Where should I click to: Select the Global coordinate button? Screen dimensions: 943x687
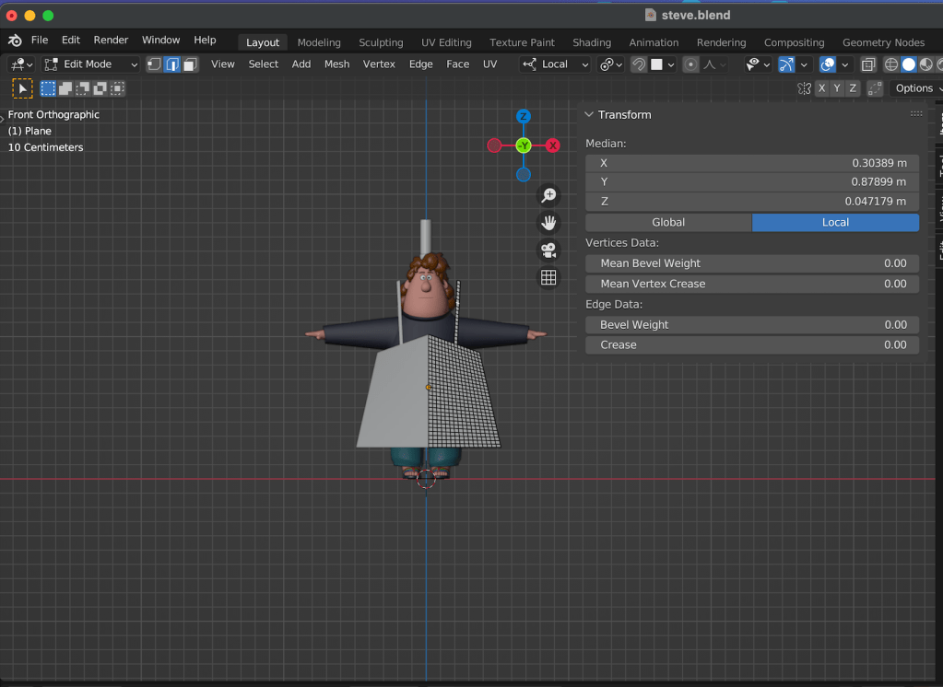[x=668, y=222]
